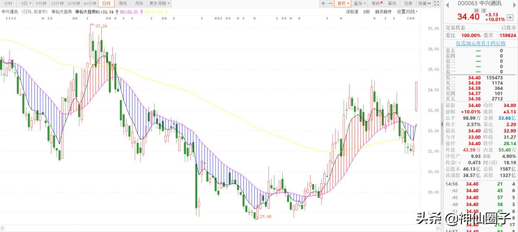The width and height of the screenshot is (518, 232).
Task: Click the 筹码 button
Action: (376, 3)
